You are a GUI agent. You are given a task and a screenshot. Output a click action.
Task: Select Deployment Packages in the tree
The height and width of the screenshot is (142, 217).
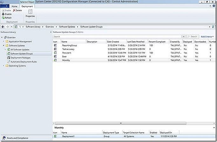(20, 58)
